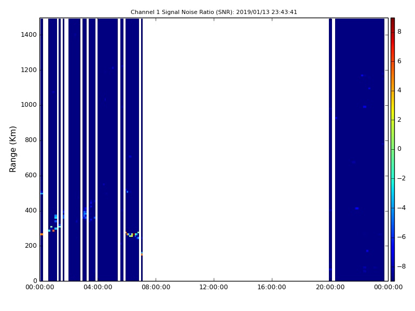Click the colorbar label 2
This screenshot has width=415, height=311.
(399, 120)
